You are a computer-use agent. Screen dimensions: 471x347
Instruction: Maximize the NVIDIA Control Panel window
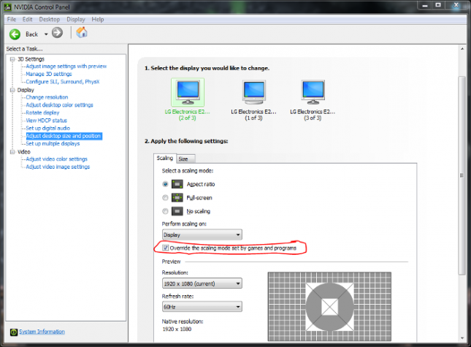(438, 5)
